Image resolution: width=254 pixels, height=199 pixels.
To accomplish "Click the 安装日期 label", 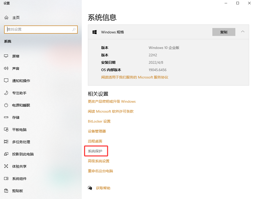I will click(108, 62).
